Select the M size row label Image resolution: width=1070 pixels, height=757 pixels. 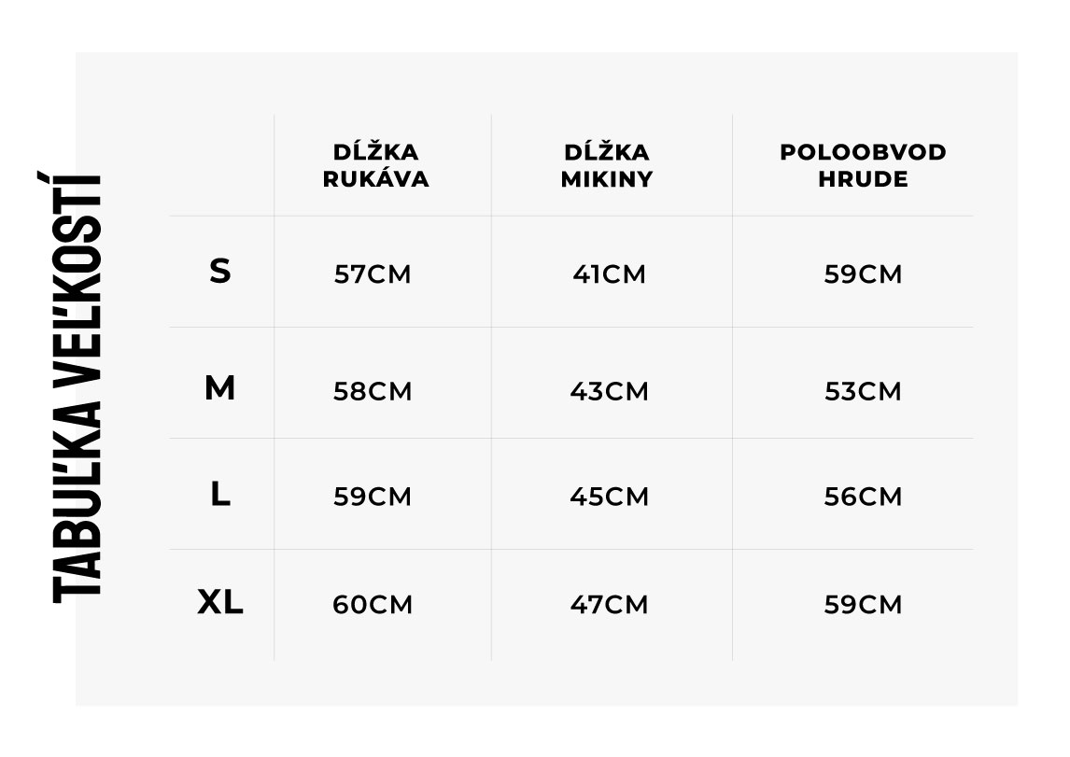pos(219,388)
